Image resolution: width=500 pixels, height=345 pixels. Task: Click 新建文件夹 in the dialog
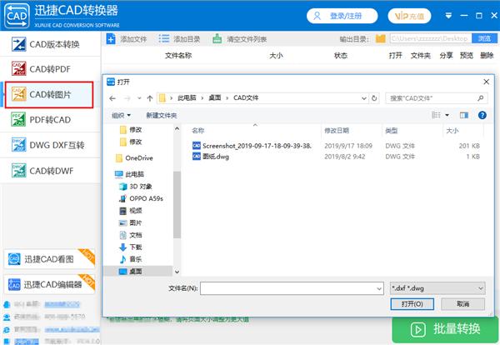[x=162, y=116]
